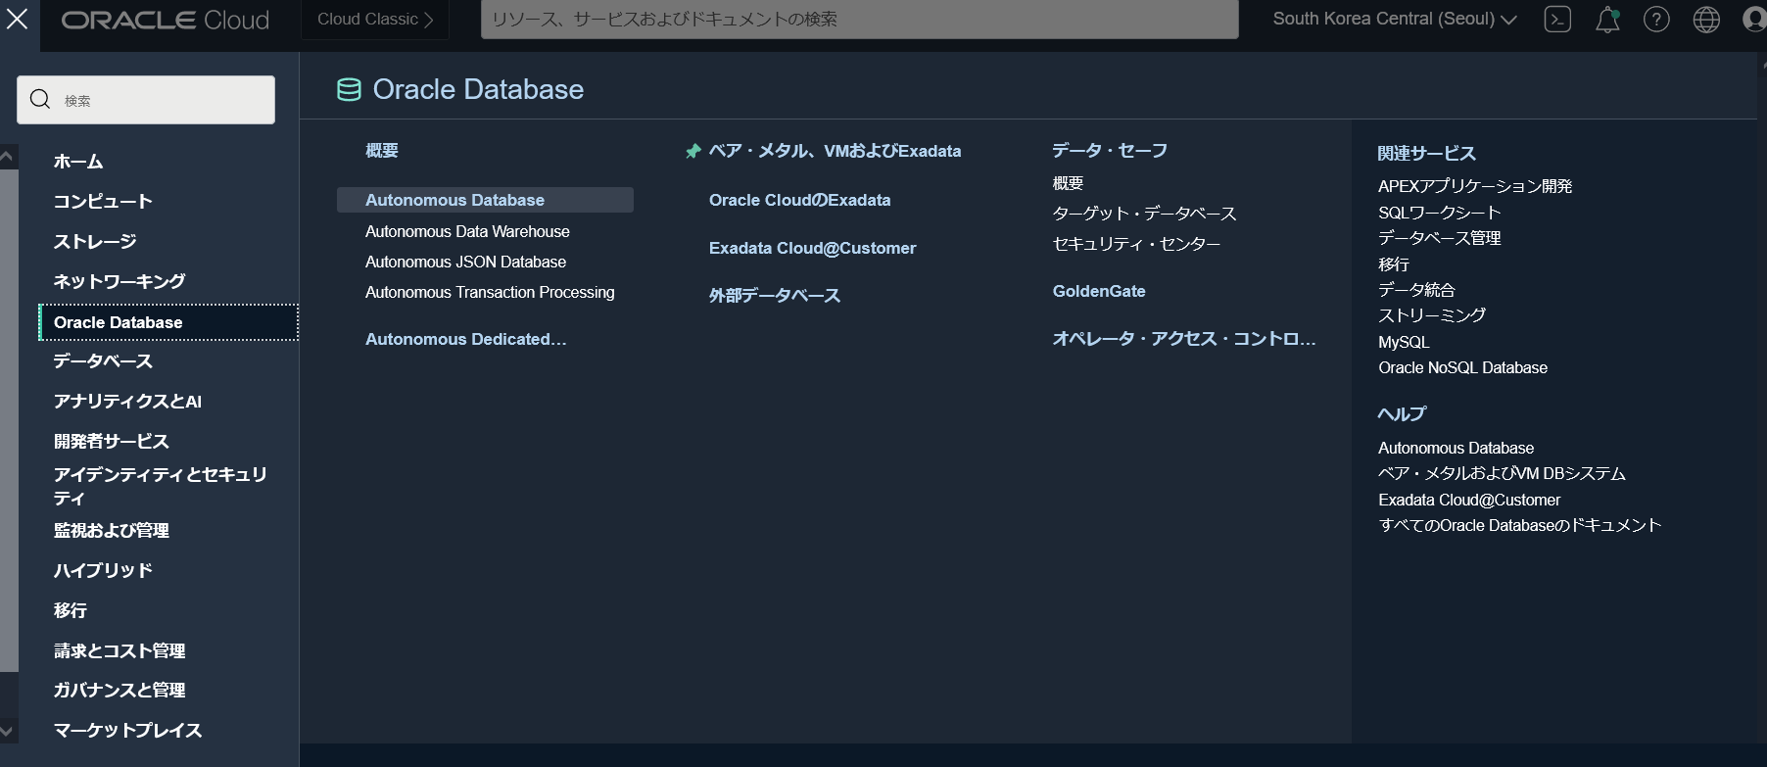Select アナリティクスとAI menu item
This screenshot has width=1767, height=767.
127,402
